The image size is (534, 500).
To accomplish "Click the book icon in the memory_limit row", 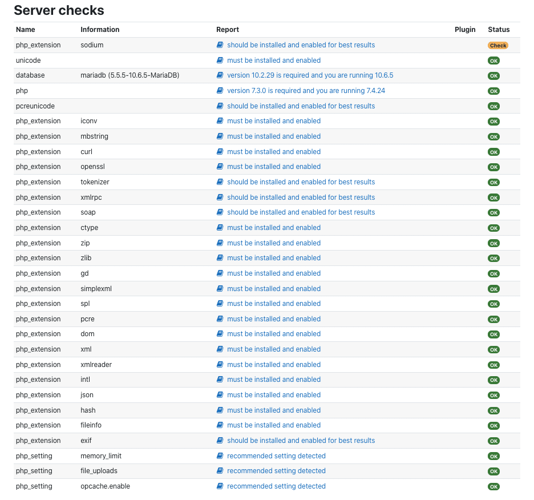I will [x=220, y=455].
